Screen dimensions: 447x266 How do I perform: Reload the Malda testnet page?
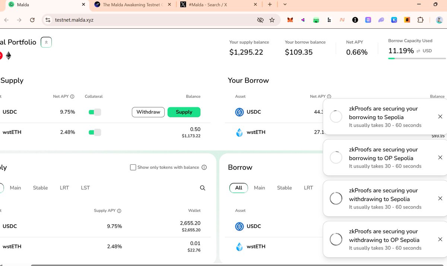point(32,20)
